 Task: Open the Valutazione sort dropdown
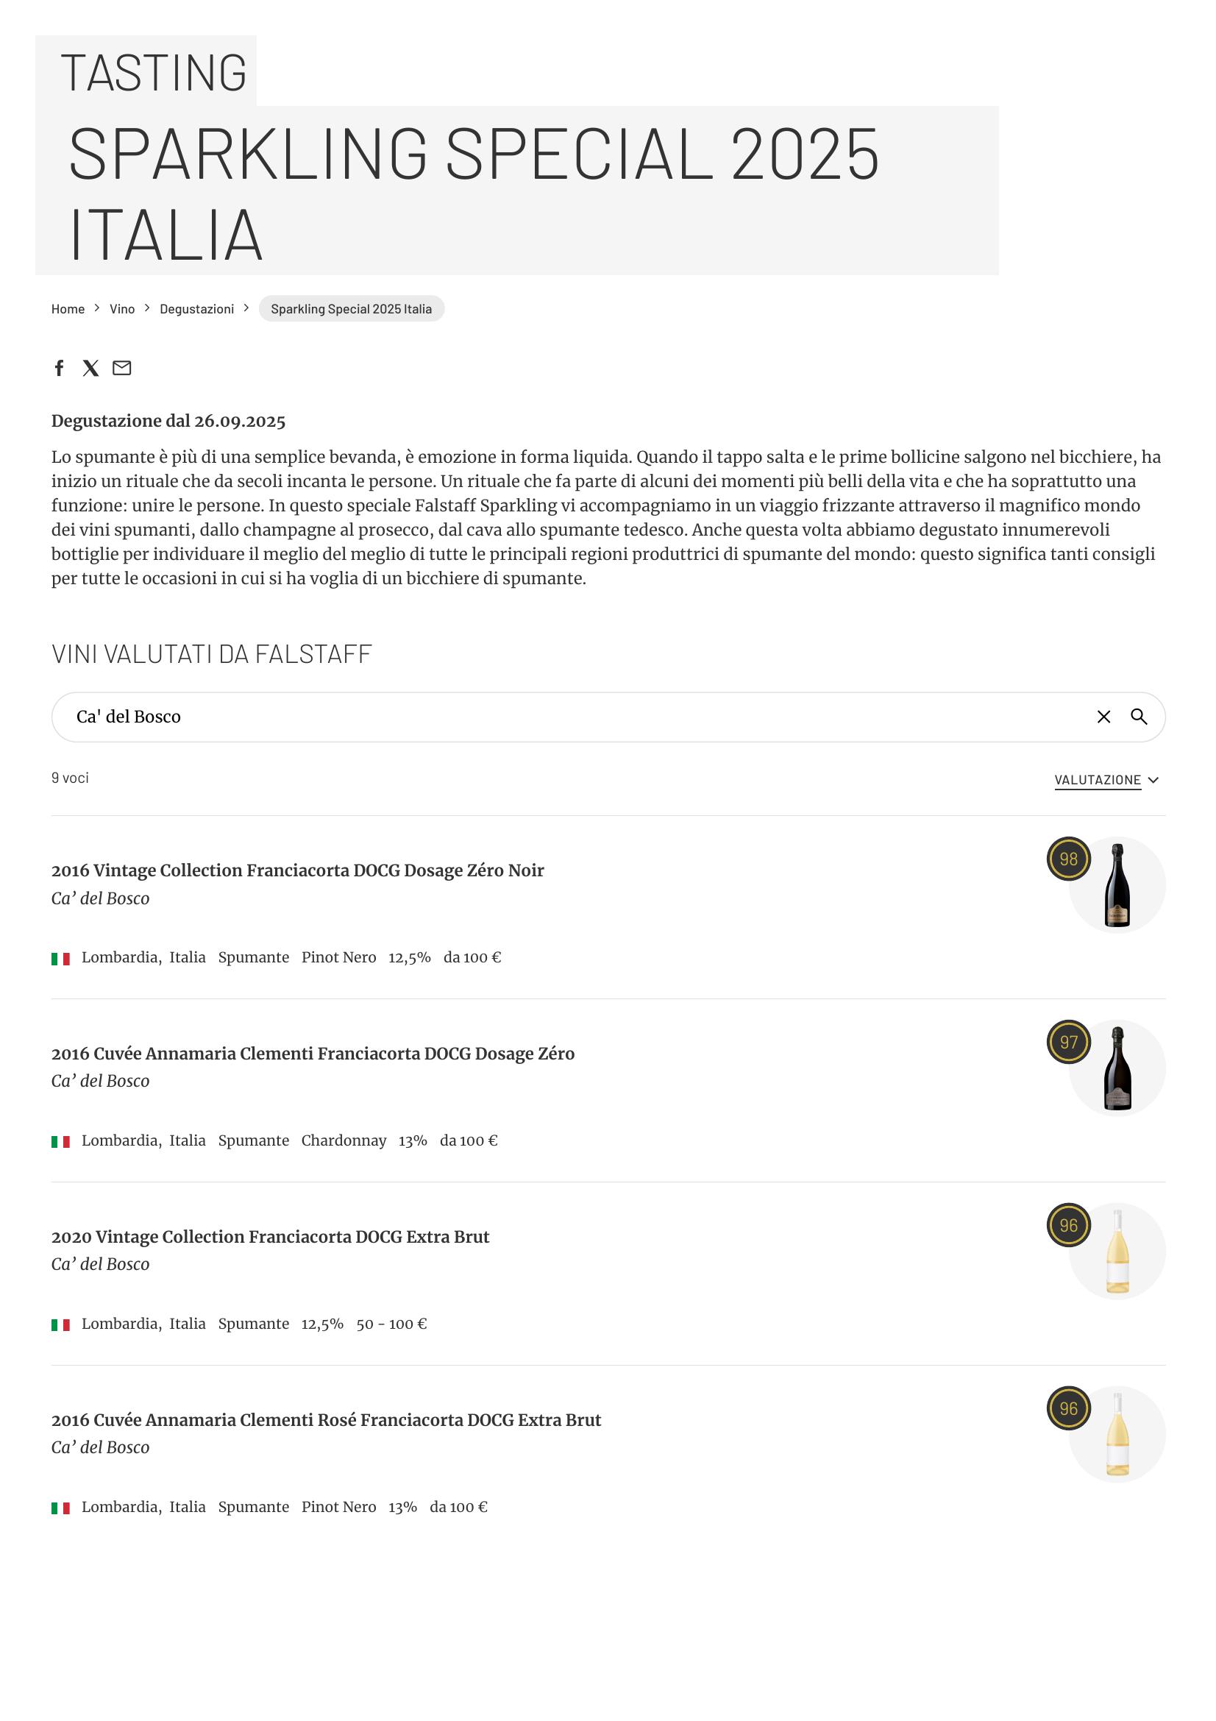1106,779
